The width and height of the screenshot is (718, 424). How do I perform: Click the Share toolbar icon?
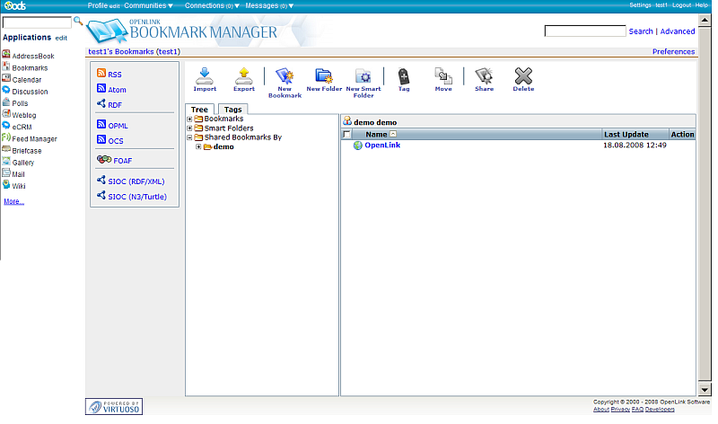[x=484, y=76]
